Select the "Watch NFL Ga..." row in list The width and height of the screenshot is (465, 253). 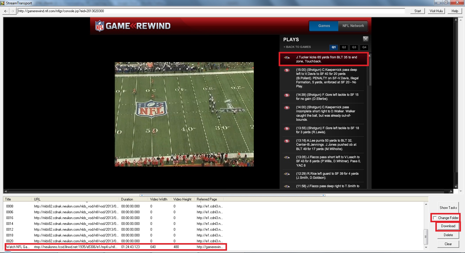pos(115,247)
